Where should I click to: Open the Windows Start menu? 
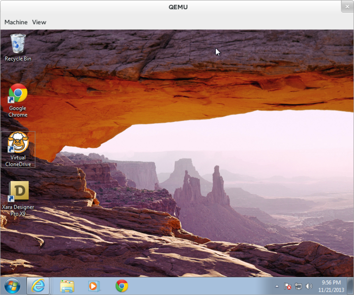pyautogui.click(x=12, y=286)
